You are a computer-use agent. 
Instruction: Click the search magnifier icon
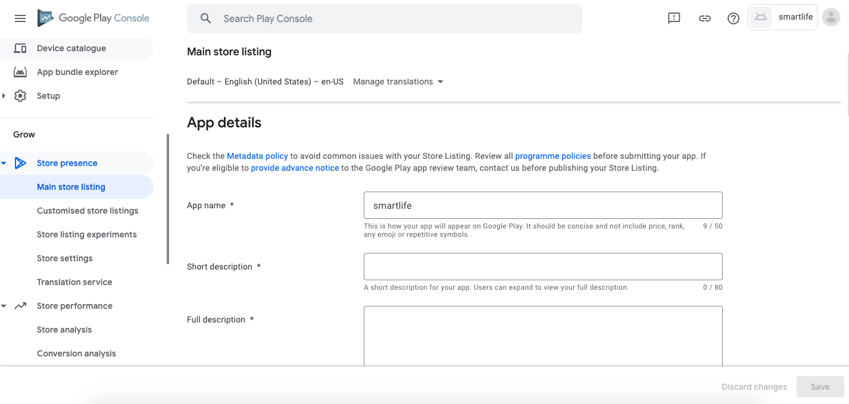click(x=205, y=18)
